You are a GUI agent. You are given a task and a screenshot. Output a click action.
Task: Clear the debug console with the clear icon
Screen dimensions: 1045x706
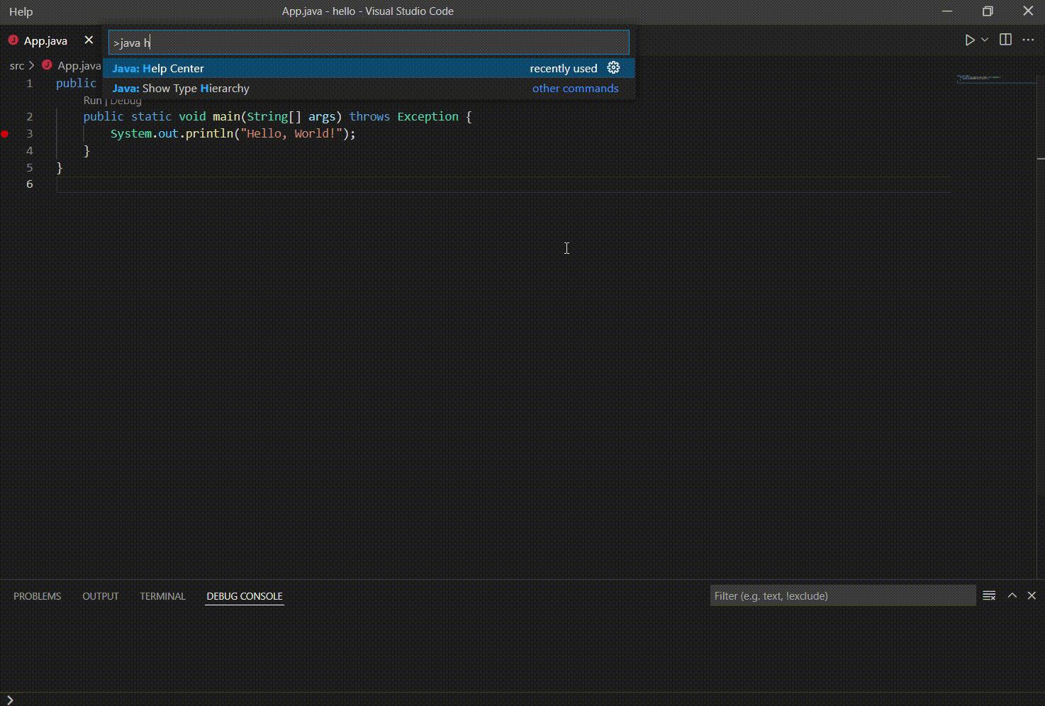click(x=989, y=595)
